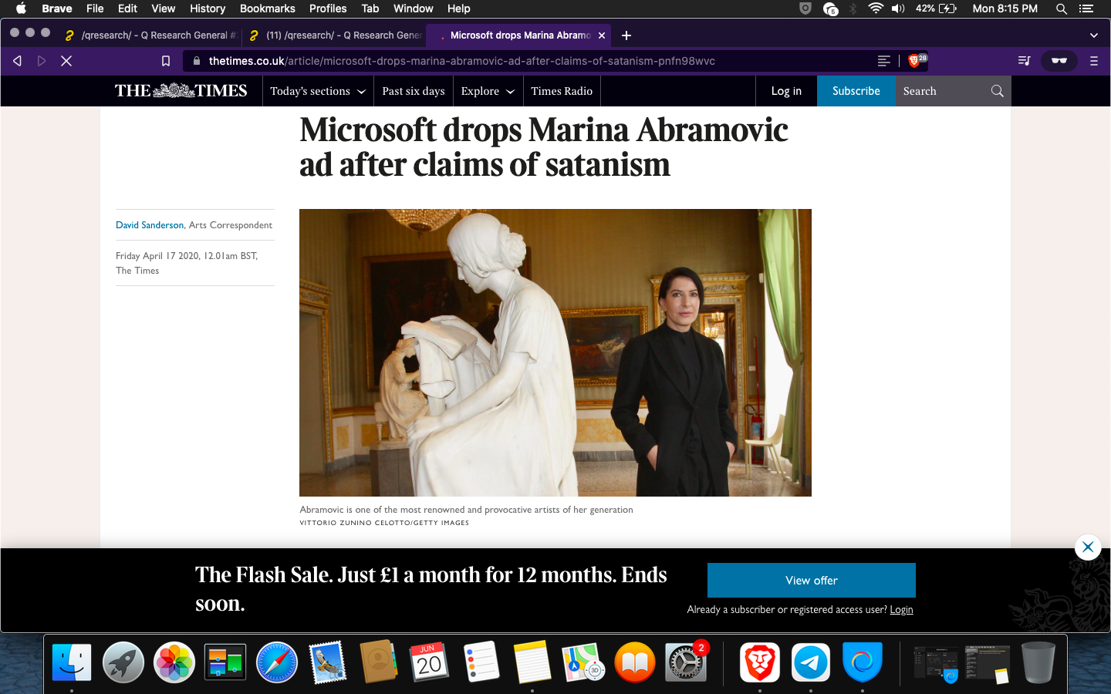Click the Subscribe button

pyautogui.click(x=856, y=91)
